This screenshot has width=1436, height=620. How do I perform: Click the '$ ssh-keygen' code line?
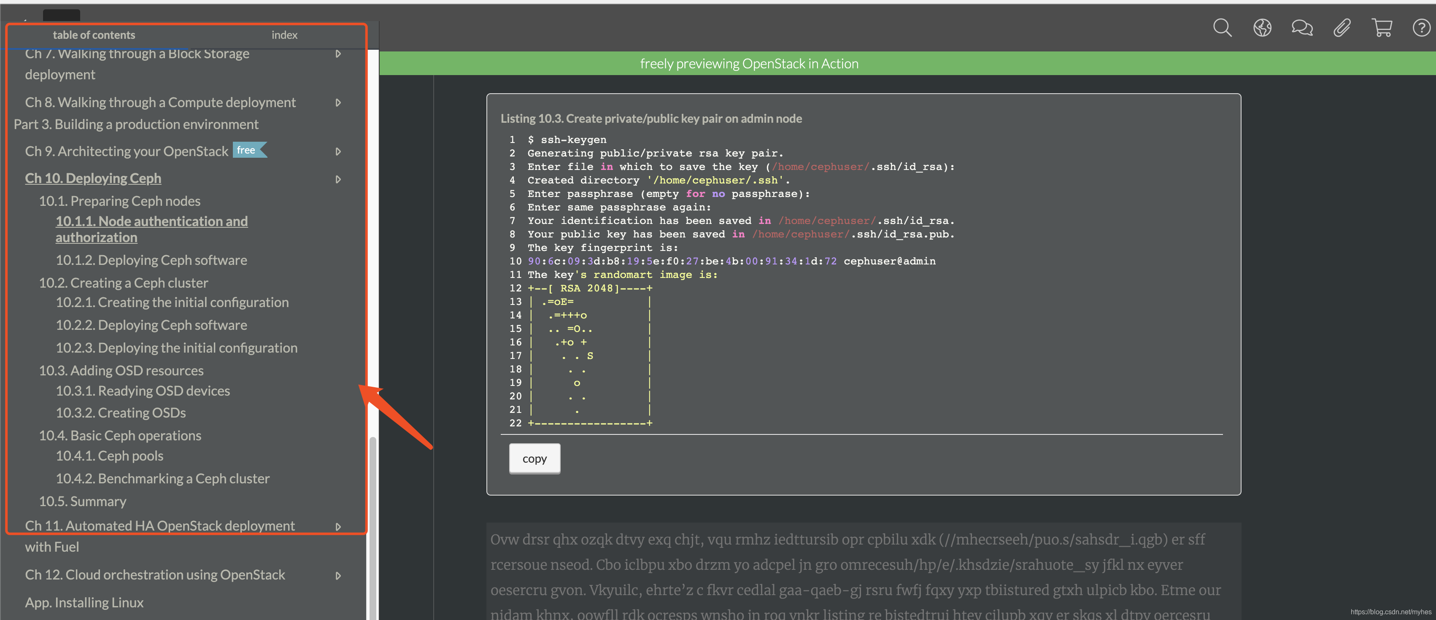tap(567, 139)
